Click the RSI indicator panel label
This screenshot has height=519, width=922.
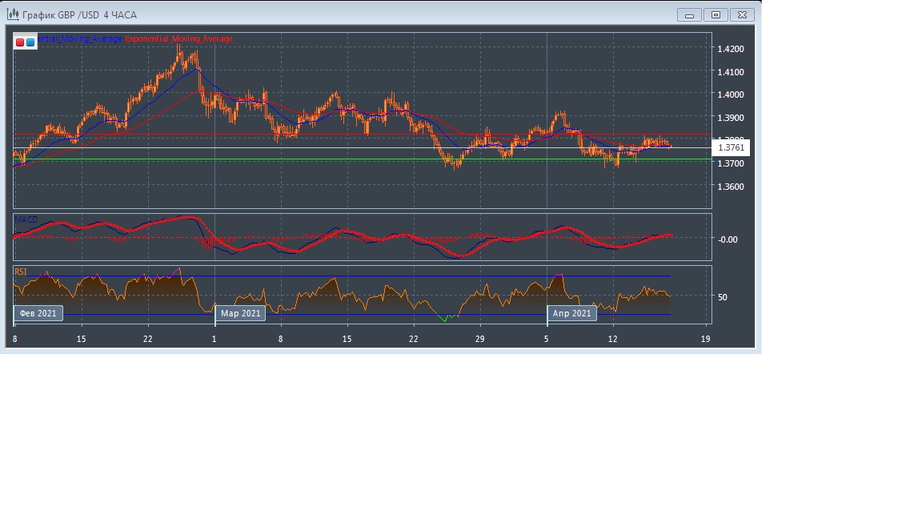21,272
